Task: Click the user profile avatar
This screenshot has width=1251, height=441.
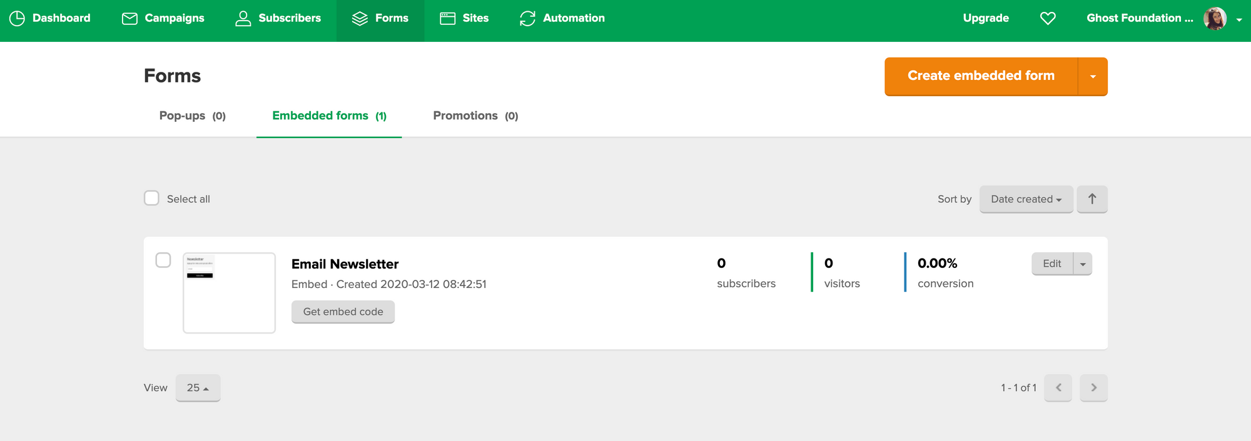Action: (1215, 19)
